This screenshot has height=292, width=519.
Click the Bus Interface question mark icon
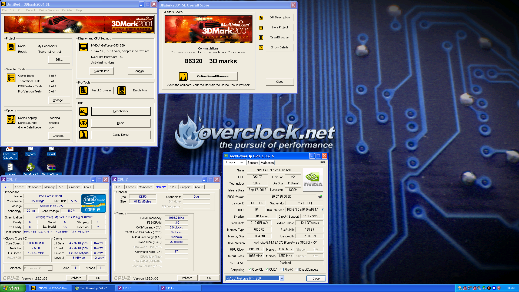pyautogui.click(x=322, y=210)
